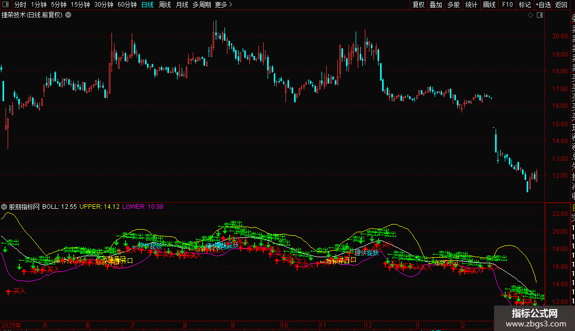Click the cyan 埋伏捉妖 label near December
The height and width of the screenshot is (331, 575).
click(366, 253)
